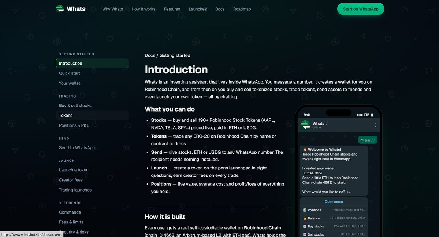The width and height of the screenshot is (439, 237).
Task: Click the Welcome to Whats! message title
Action: pos(324,149)
